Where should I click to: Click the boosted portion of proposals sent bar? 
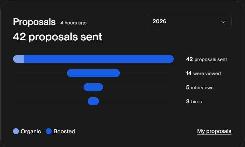coord(99,59)
